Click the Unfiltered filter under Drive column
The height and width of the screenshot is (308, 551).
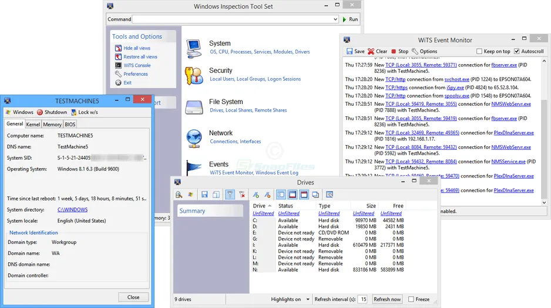click(263, 213)
